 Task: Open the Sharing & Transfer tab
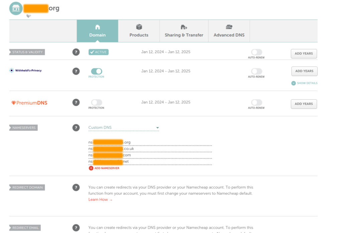(x=183, y=31)
